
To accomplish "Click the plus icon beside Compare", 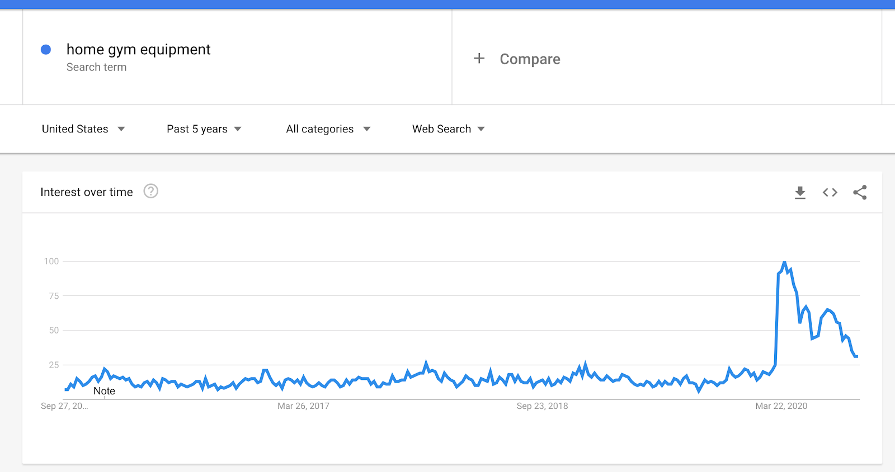I will click(x=479, y=58).
